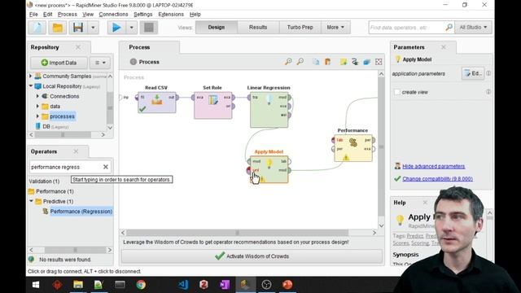521x293 pixels.
Task: Open Visual Studio Code from the taskbar
Action: coord(183,285)
